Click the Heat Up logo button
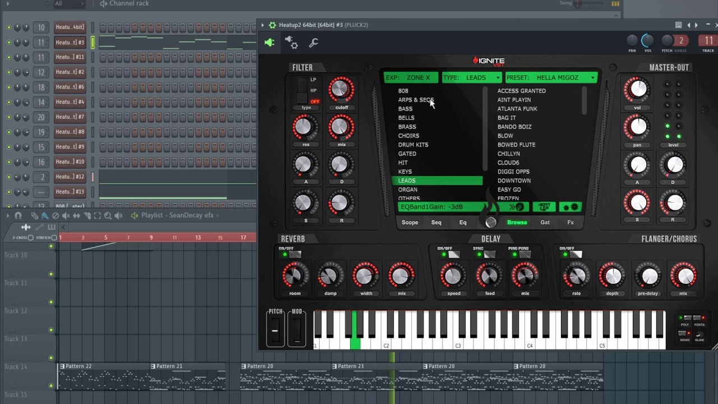 [544, 207]
